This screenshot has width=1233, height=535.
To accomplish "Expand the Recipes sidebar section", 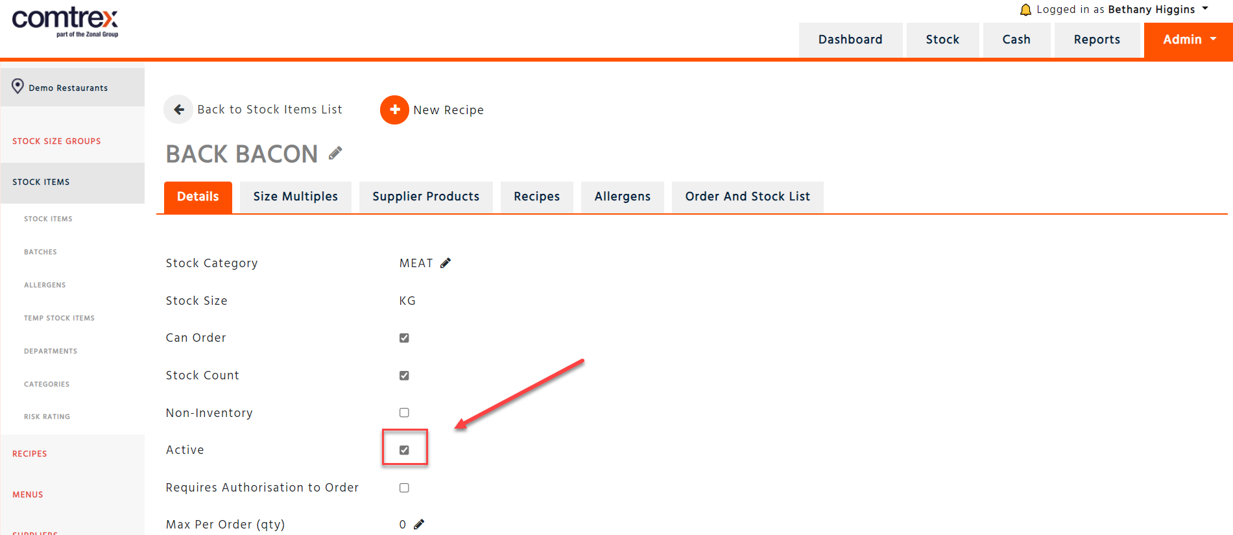I will coord(30,454).
